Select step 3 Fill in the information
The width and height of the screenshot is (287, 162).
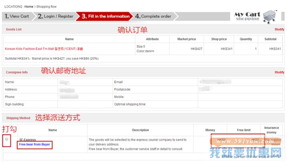105,16
